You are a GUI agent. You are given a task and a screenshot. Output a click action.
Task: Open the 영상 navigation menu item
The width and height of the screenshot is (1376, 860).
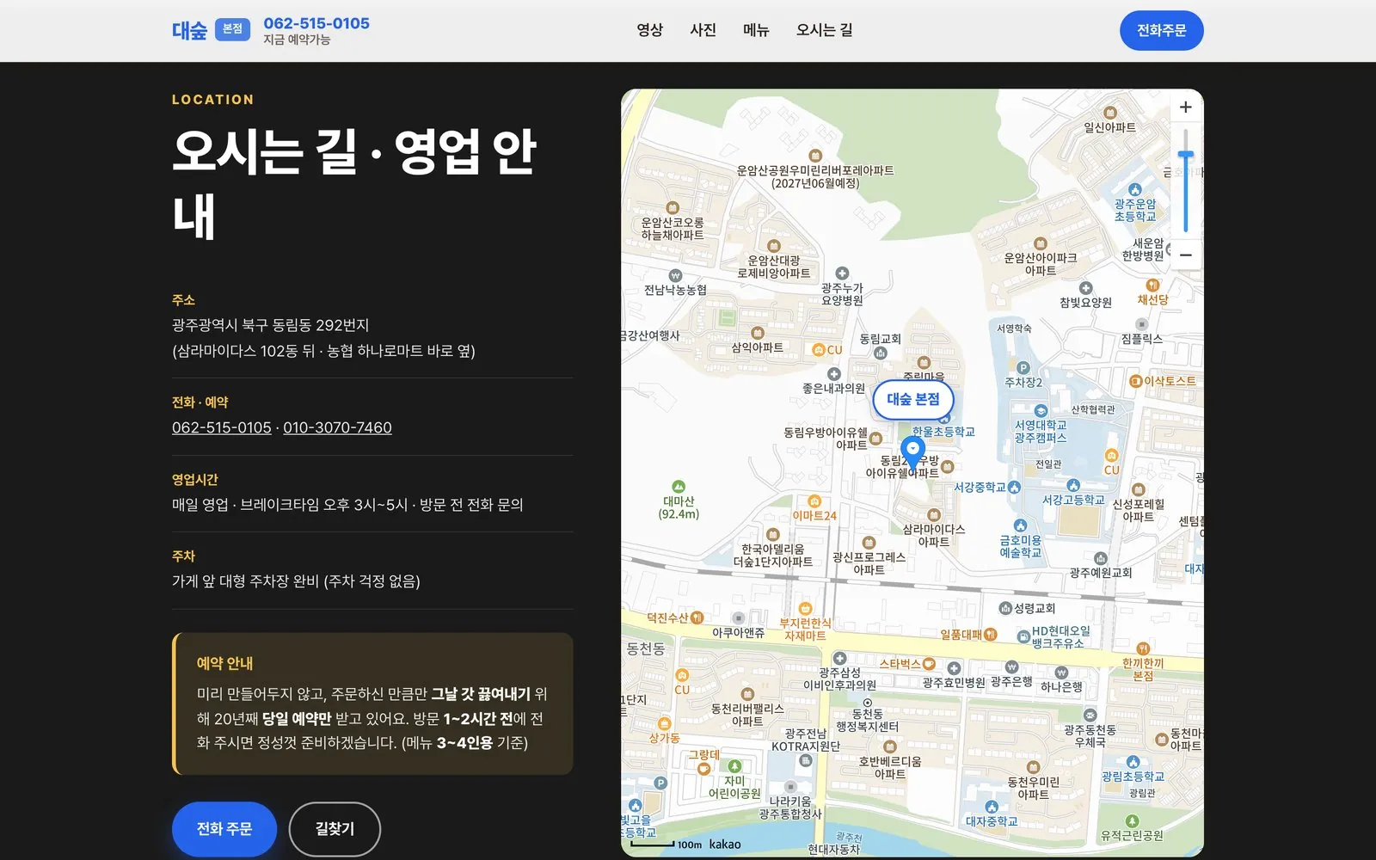tap(650, 30)
